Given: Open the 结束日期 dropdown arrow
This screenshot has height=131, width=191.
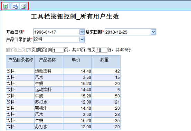Looking at the screenshot, I should [x=153, y=32].
